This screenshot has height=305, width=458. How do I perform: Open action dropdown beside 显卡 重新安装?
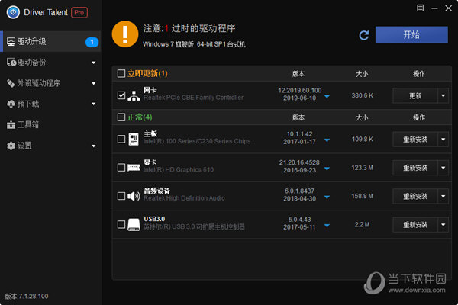point(443,168)
